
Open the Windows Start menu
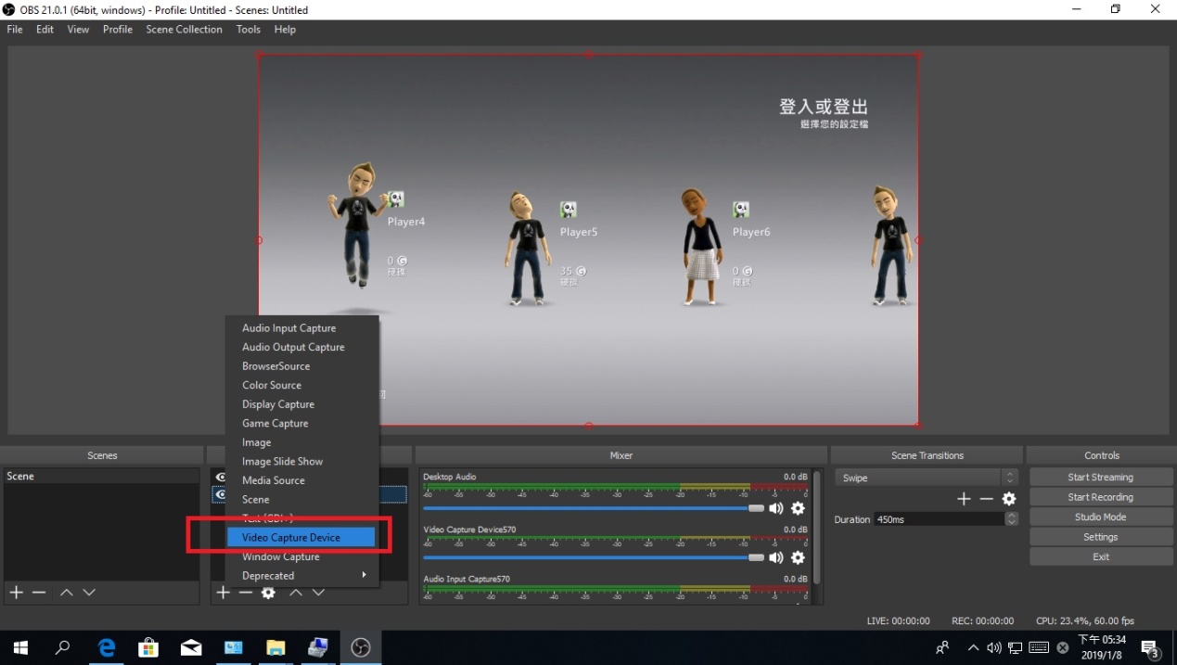click(x=20, y=647)
